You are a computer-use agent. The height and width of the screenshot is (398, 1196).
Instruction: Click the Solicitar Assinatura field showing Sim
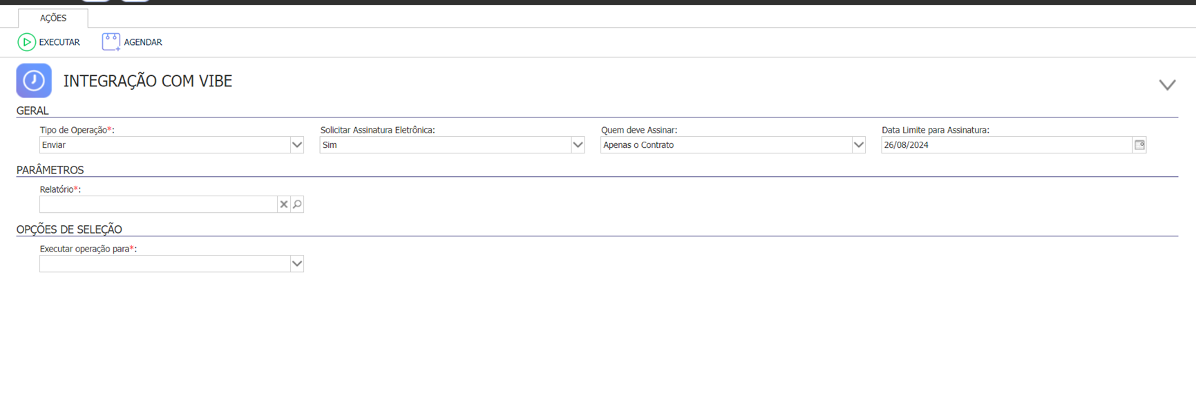click(446, 145)
